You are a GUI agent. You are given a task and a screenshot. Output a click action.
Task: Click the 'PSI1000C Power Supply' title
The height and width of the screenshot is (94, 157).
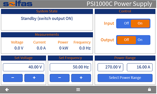pos(119,4)
